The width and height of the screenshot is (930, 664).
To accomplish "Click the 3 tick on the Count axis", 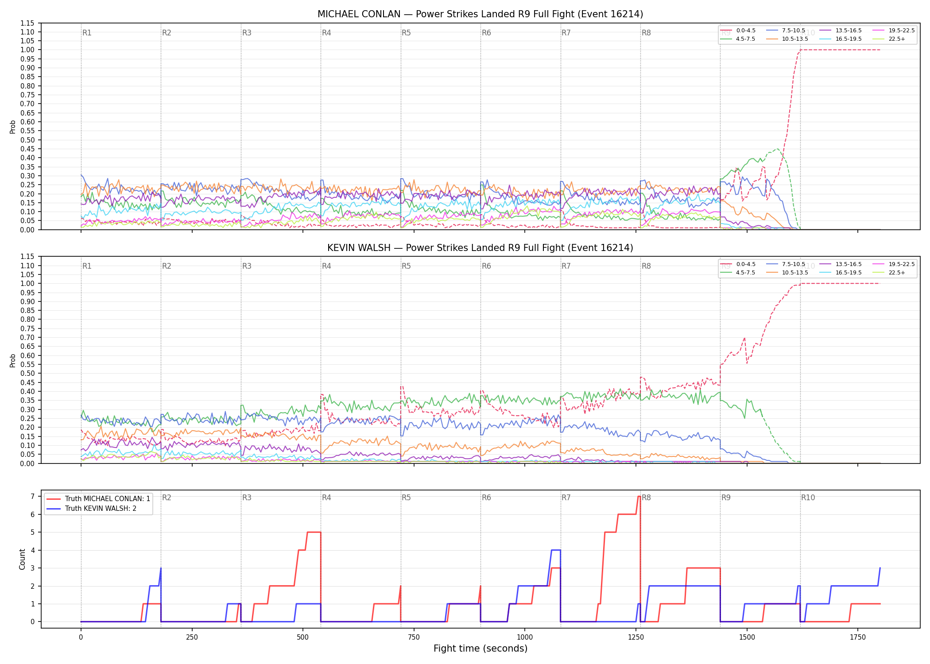I will point(32,568).
